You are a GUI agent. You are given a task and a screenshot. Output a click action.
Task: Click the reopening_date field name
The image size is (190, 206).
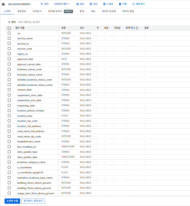26,105
